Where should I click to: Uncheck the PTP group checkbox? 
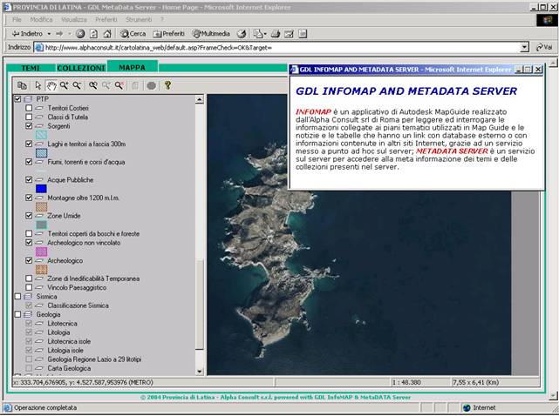tap(17, 99)
